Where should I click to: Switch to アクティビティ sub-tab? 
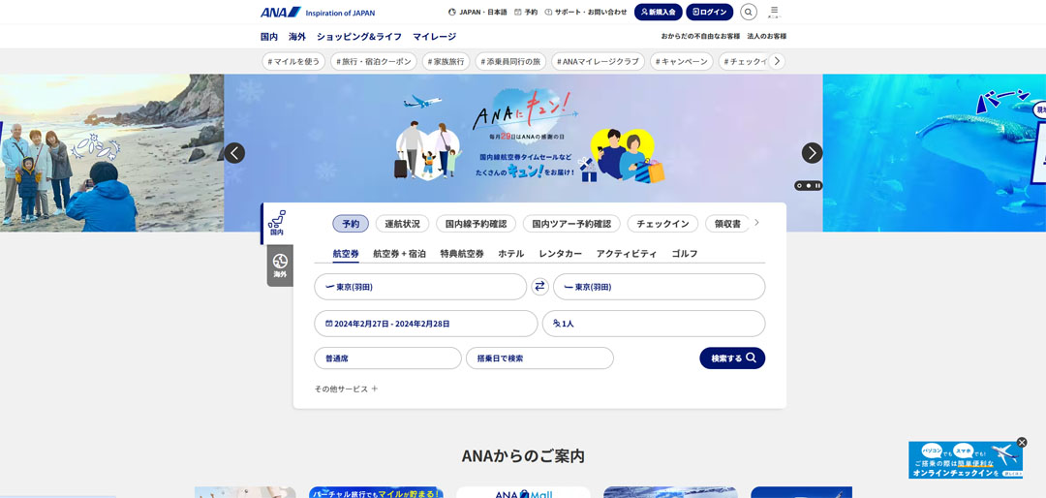click(x=627, y=254)
